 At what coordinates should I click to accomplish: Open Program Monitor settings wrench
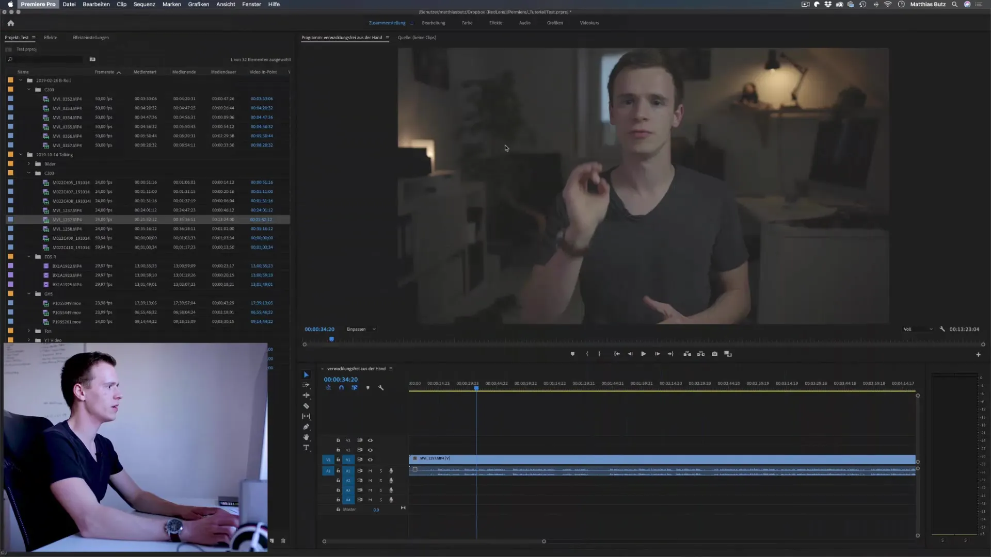coord(942,329)
